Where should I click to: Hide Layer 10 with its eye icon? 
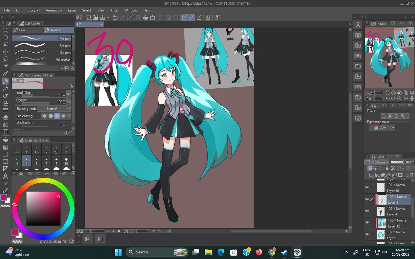367,188
